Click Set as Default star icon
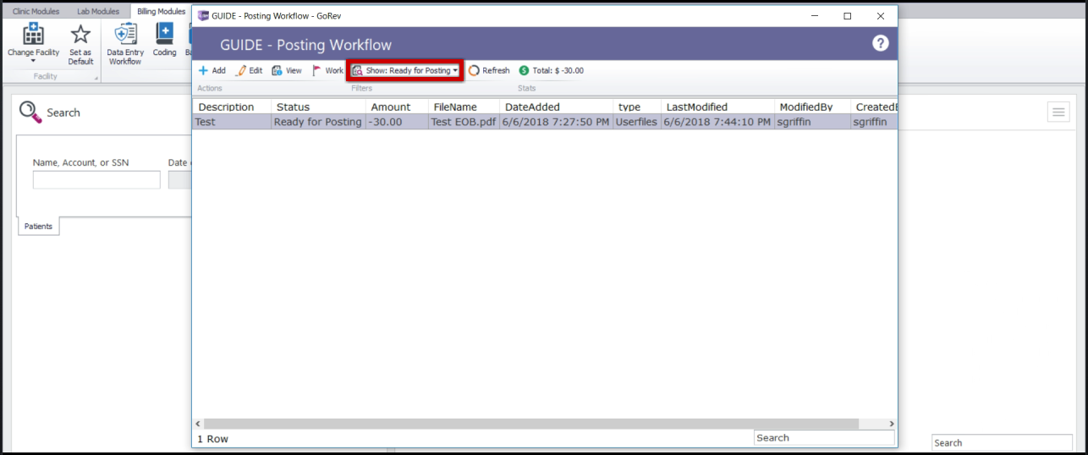1088x455 pixels. coord(80,44)
